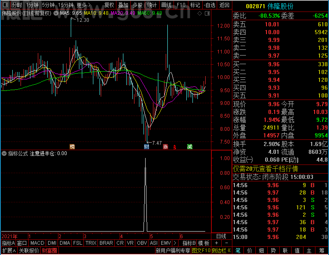Select the DMI indicator tab
The width and height of the screenshot is (329, 255).
coord(52,243)
